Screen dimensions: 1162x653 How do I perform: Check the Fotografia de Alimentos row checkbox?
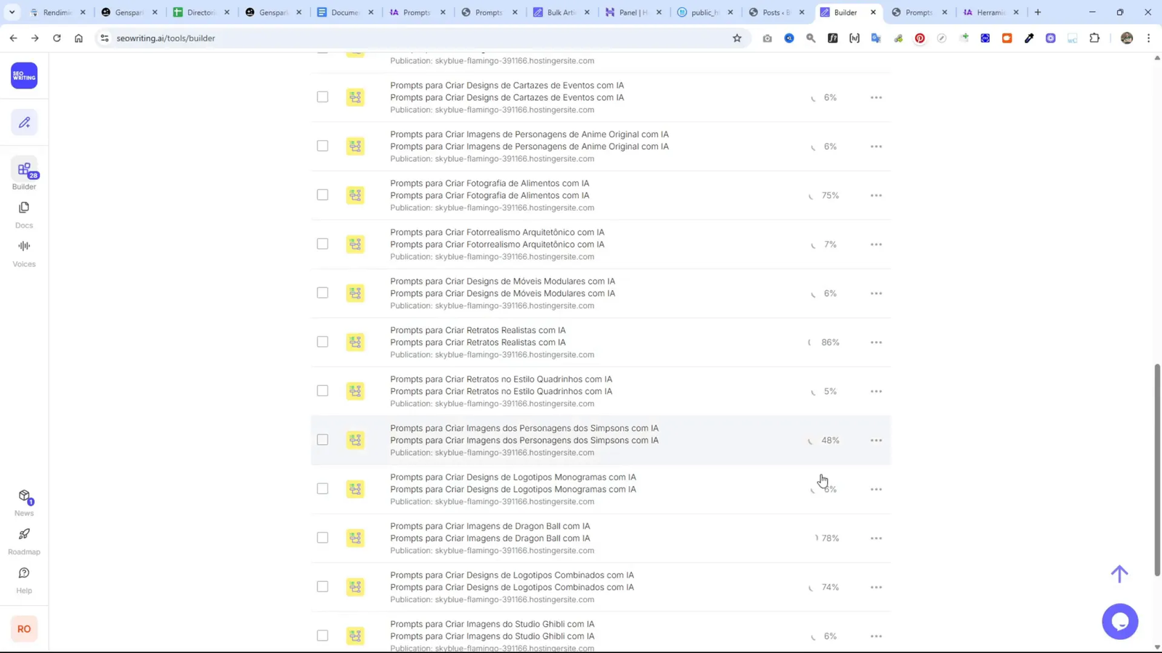click(x=322, y=195)
